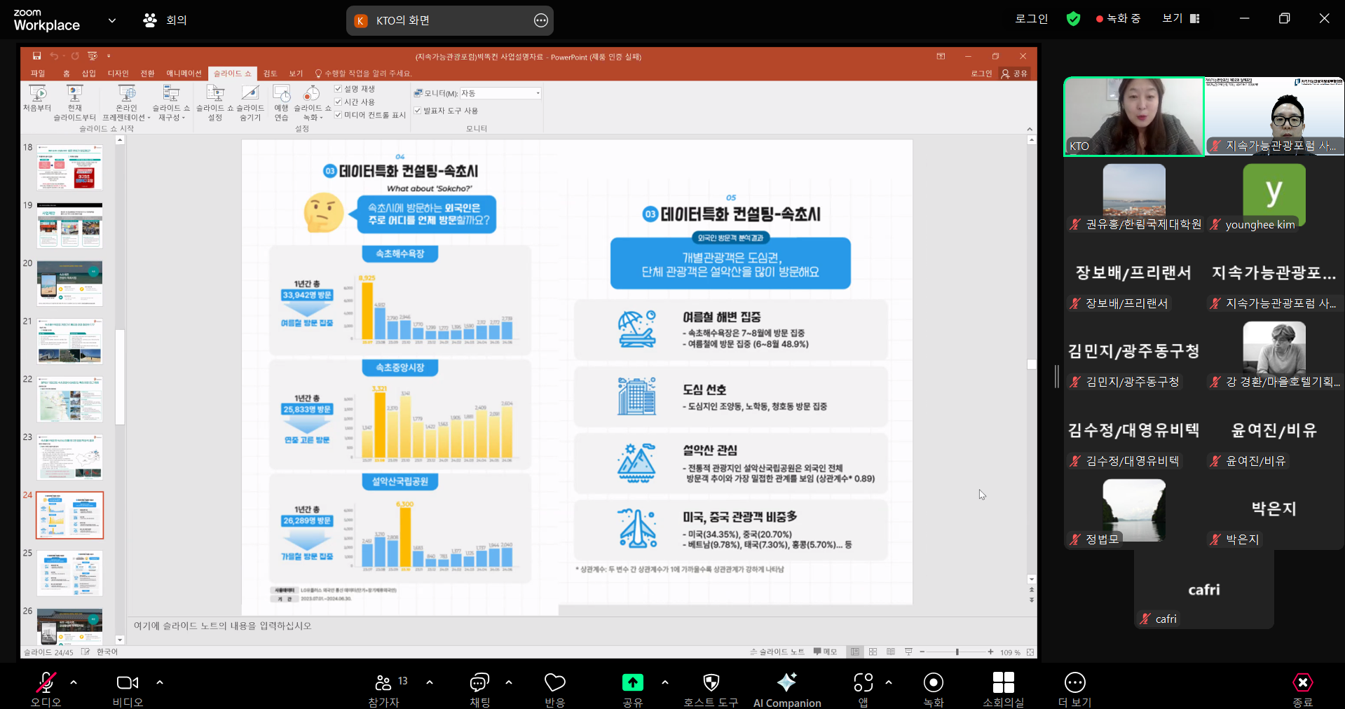Click End (종료) meeting button
1345x709 pixels.
[x=1302, y=690]
